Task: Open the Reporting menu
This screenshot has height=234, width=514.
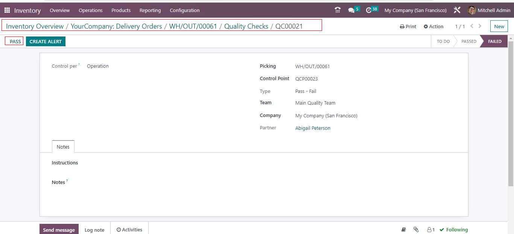Action: [150, 10]
